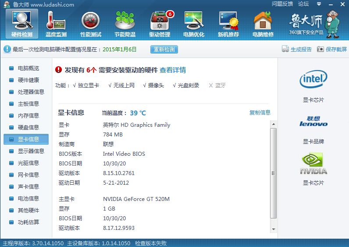Click the 保存截屏 camera icon
Image resolution: width=349 pixels, height=247 pixels.
point(321,49)
